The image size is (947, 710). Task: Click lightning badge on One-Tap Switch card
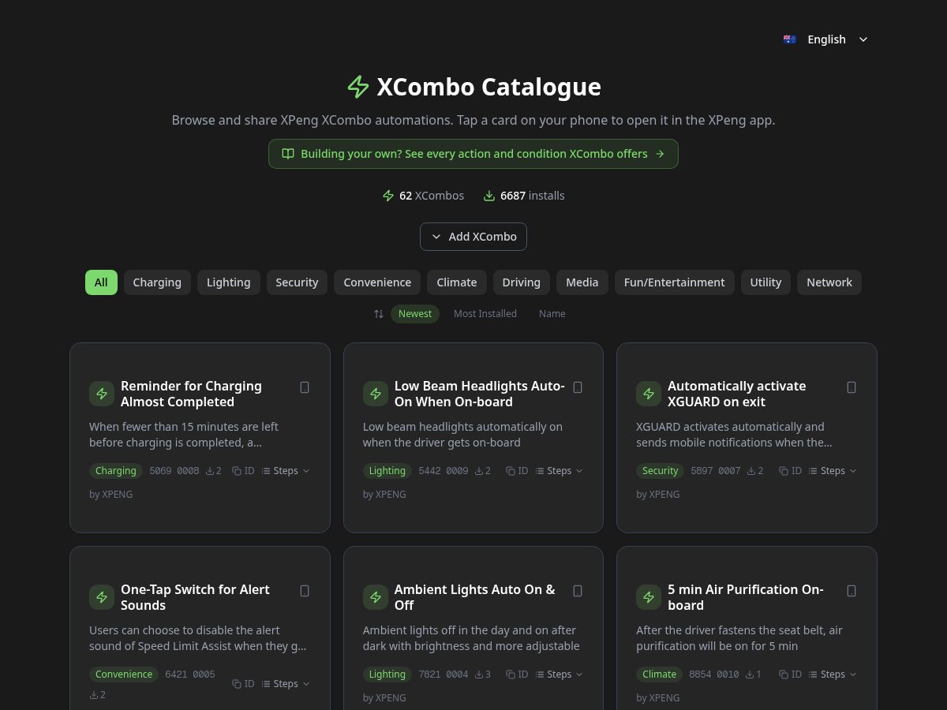[x=102, y=597]
